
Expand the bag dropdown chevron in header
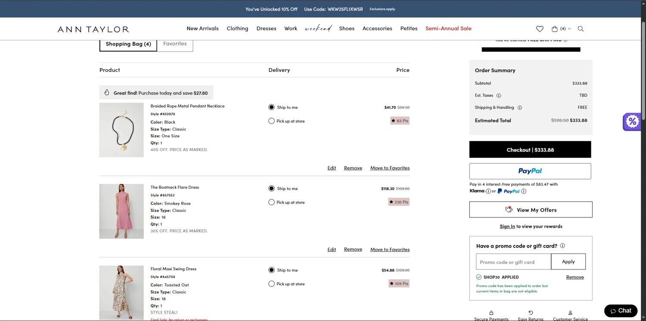coord(569,29)
